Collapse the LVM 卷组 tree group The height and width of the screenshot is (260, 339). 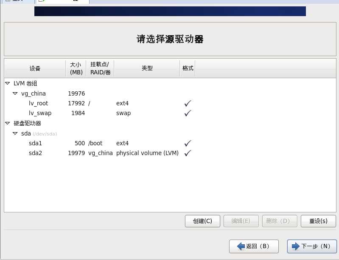point(7,83)
